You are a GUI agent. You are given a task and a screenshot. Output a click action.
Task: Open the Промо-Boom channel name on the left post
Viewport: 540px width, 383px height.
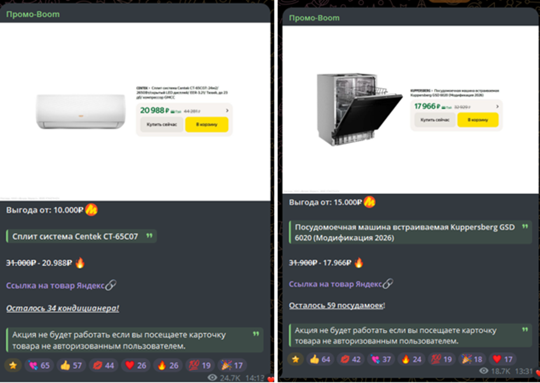tap(33, 14)
